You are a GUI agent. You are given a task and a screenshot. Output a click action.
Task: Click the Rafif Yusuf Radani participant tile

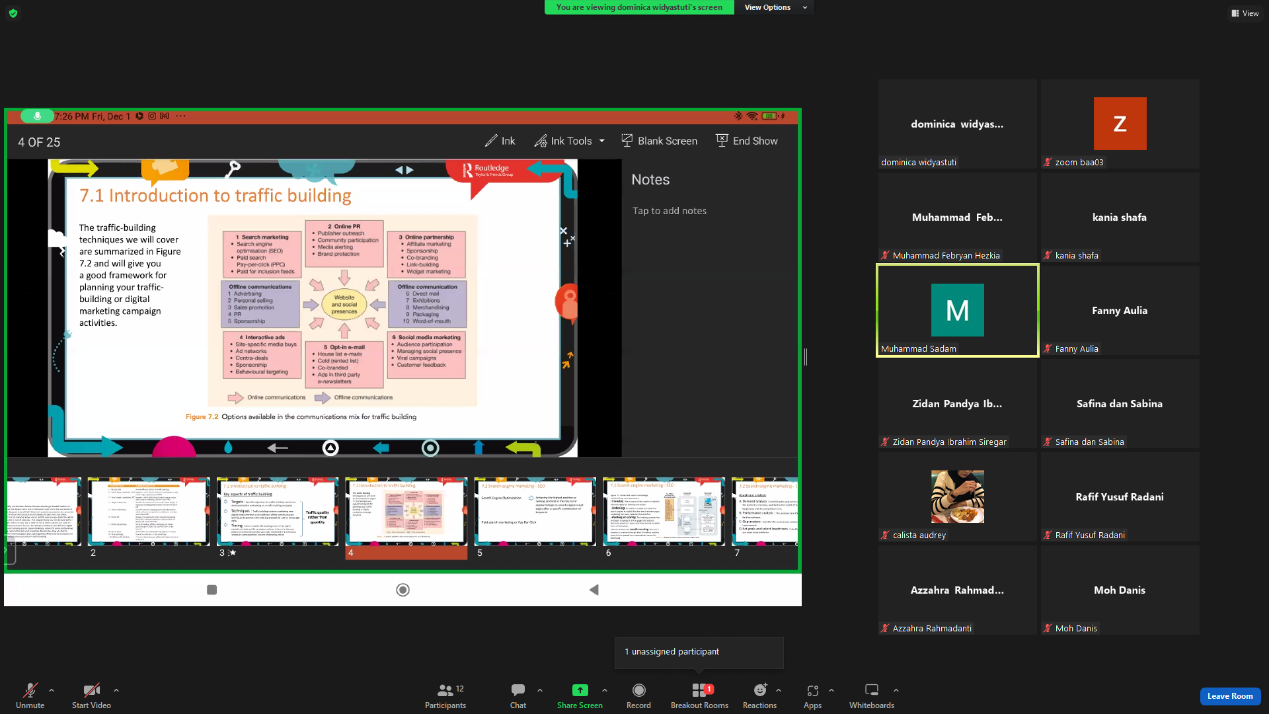pos(1120,497)
